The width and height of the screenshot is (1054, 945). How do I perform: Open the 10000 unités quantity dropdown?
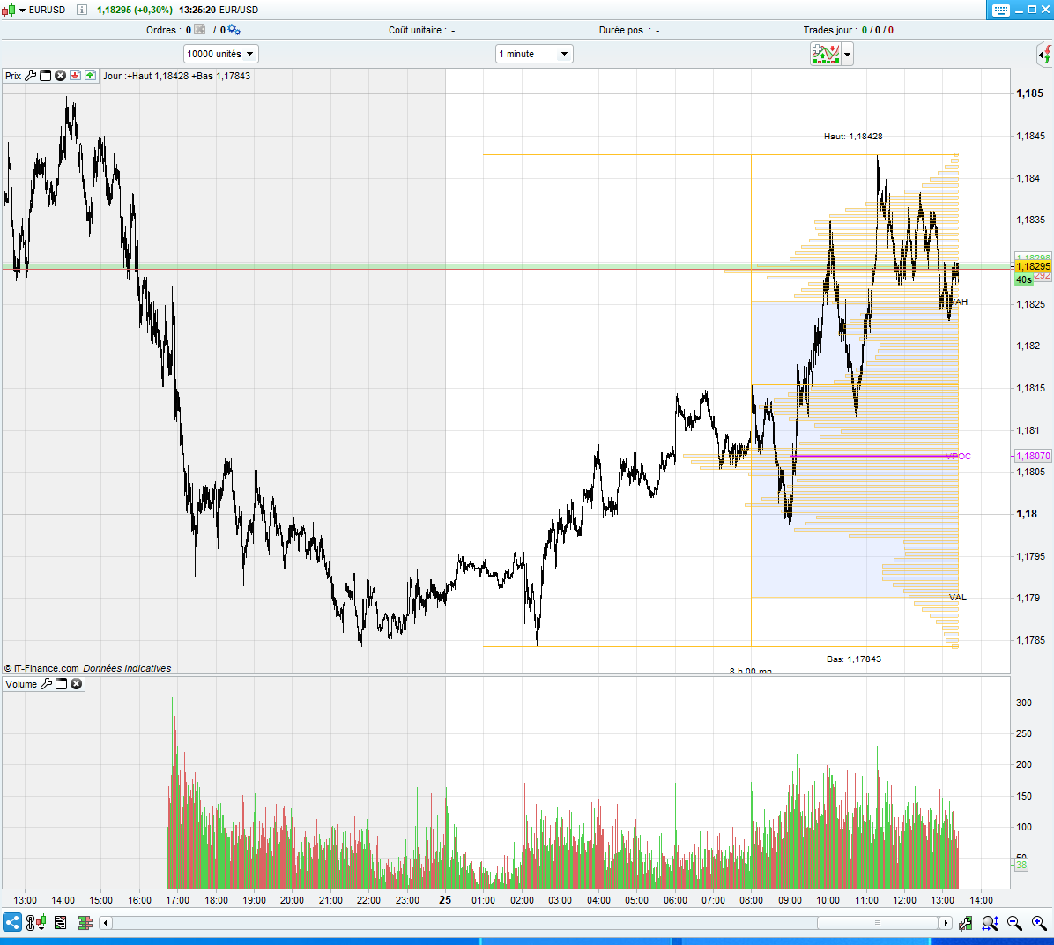[x=220, y=54]
